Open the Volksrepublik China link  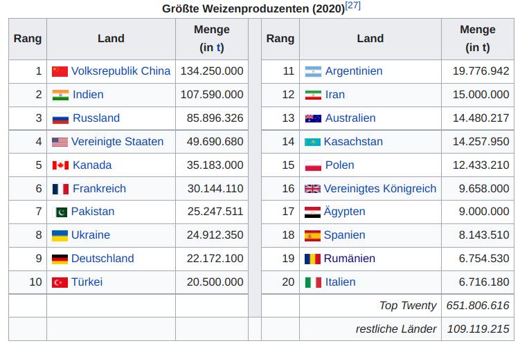tap(121, 71)
